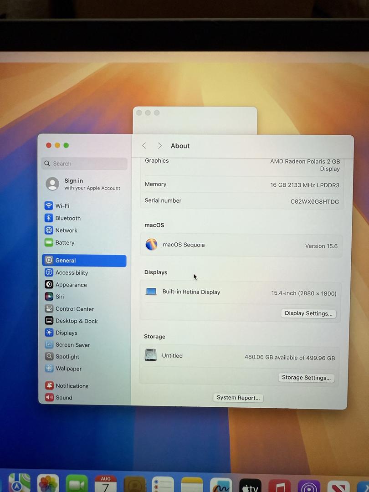This screenshot has height=492, width=369.
Task: Click the 480.06 GB available of 499.96 GB text
Action: click(290, 358)
